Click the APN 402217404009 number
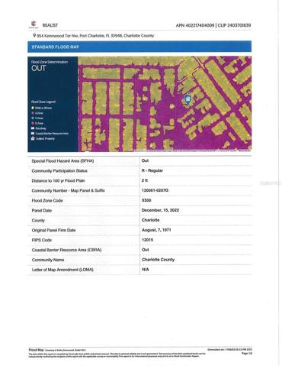This screenshot has height=366, width=282. click(195, 25)
